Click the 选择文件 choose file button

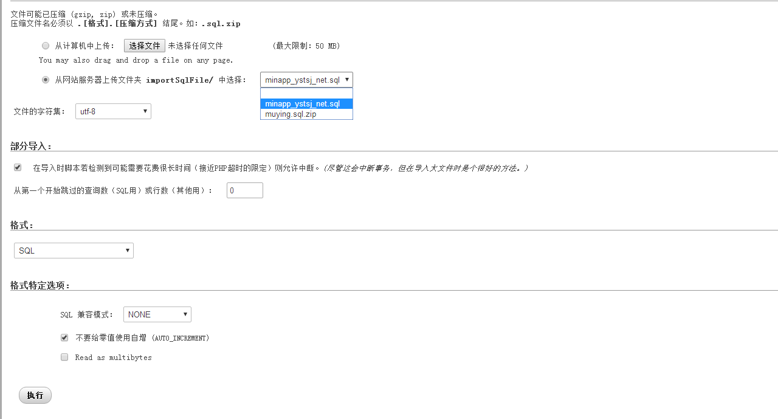(145, 46)
